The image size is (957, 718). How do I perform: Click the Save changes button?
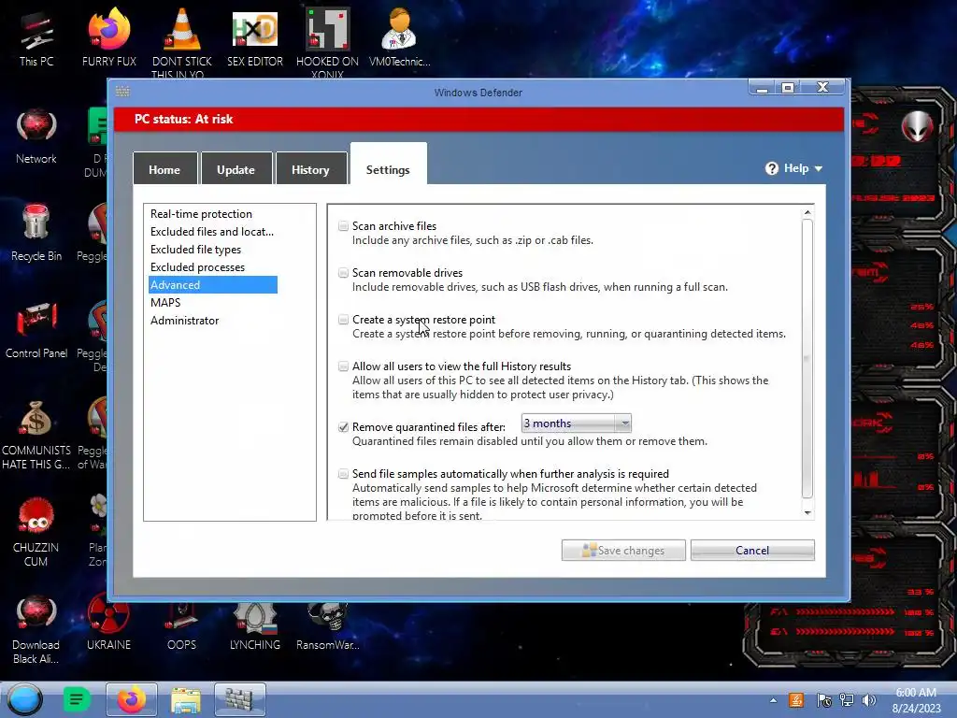tap(623, 550)
